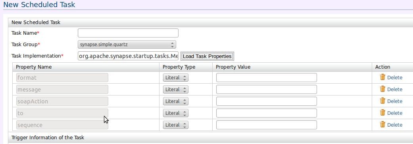
Task: Open the Task Group dropdown
Action: coord(127,45)
